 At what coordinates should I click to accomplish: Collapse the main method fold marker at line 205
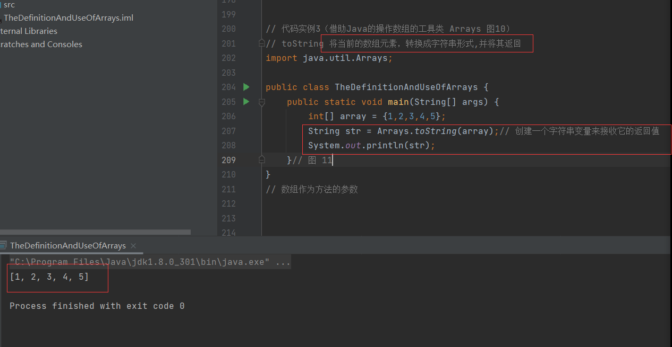(x=261, y=102)
